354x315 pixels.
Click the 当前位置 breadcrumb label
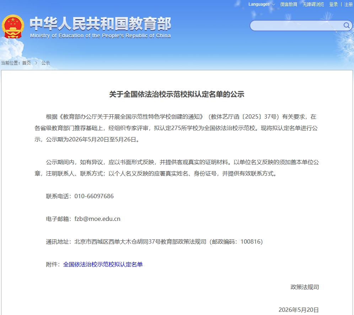(x=10, y=63)
